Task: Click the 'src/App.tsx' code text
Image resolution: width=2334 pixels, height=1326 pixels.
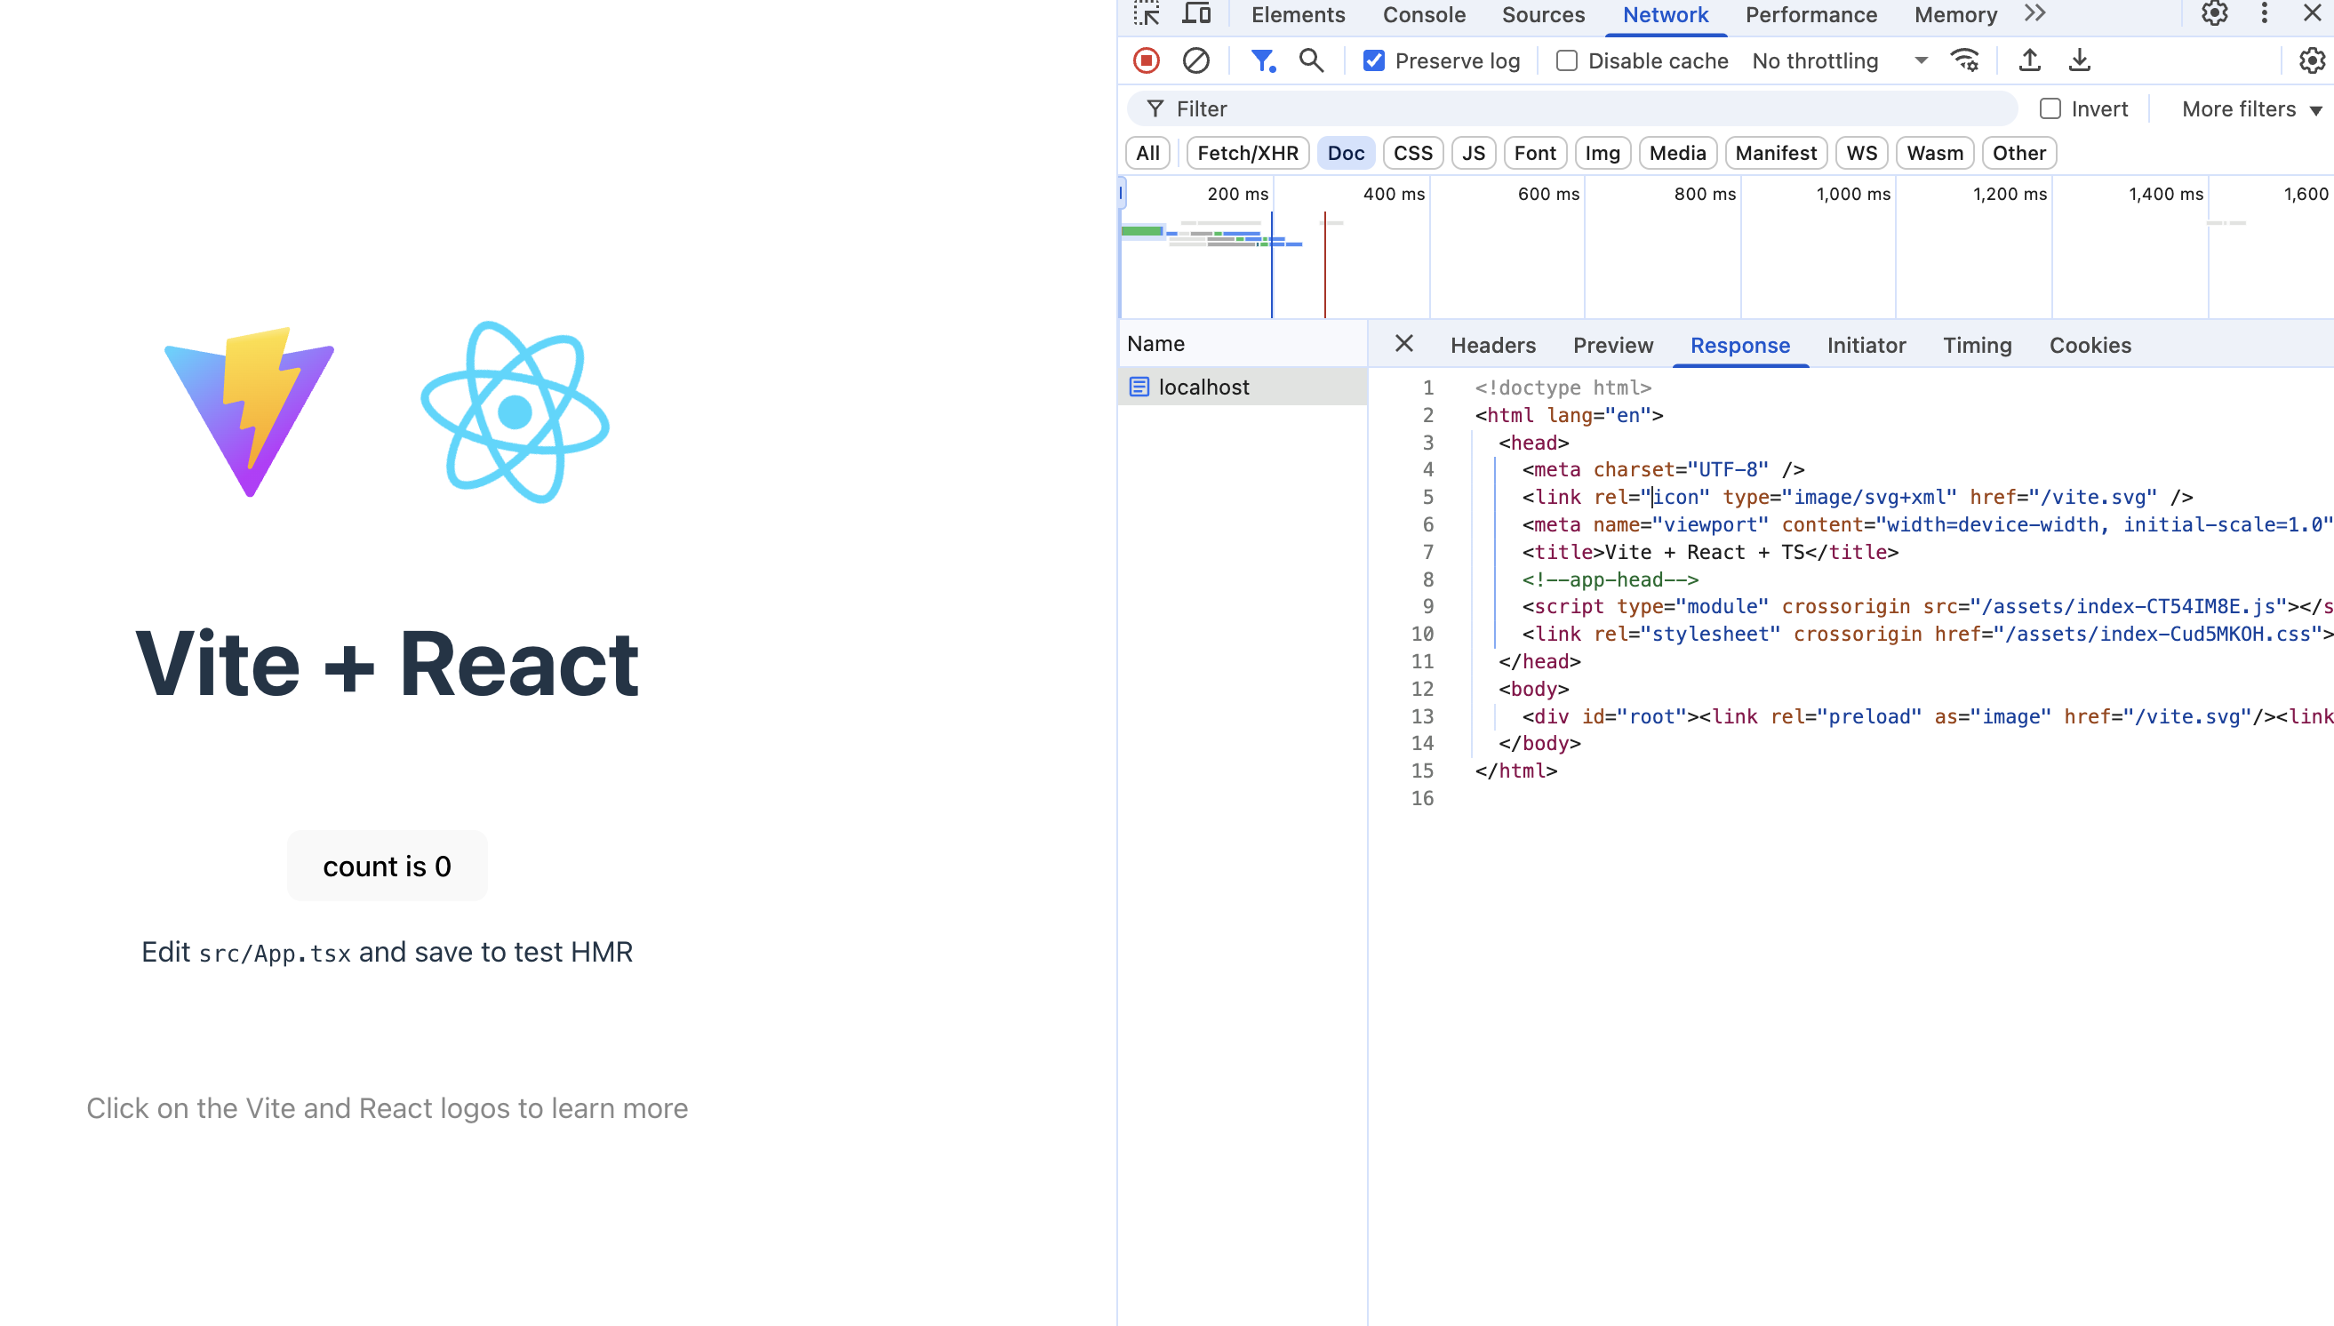Action: coord(274,954)
